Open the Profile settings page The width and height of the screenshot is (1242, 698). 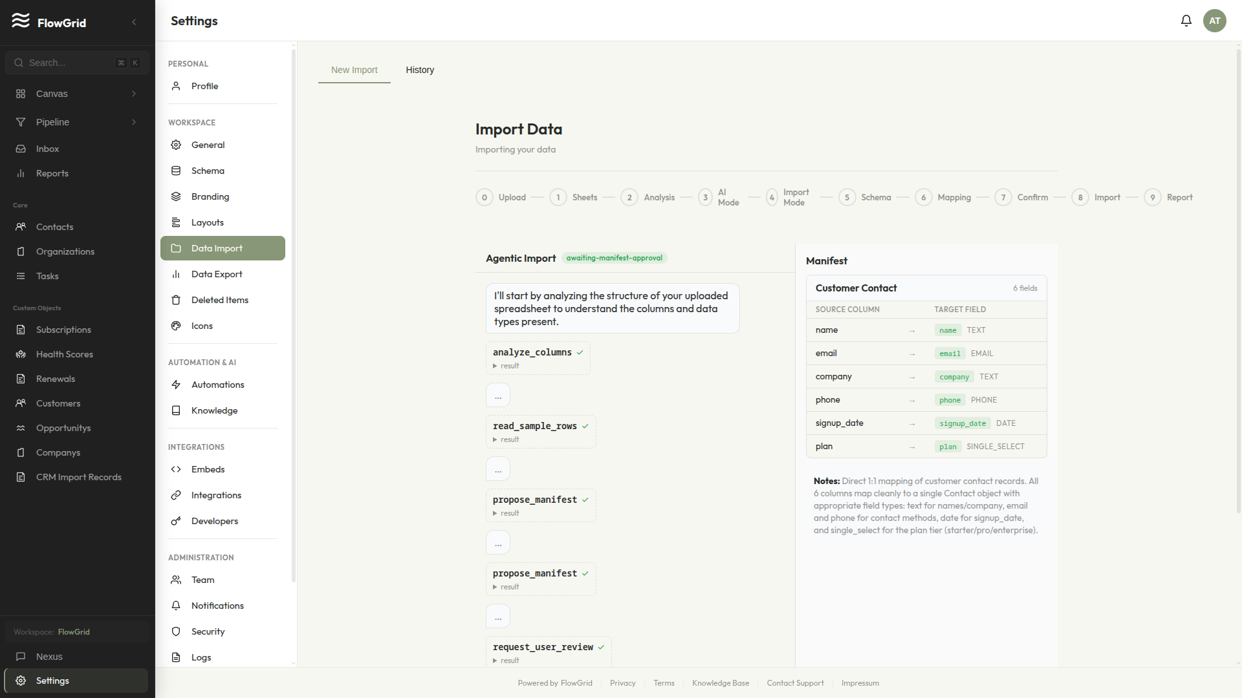[x=223, y=86]
